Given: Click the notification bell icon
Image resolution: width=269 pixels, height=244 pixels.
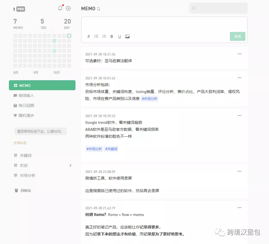Looking at the screenshot, I should pyautogui.click(x=60, y=8).
